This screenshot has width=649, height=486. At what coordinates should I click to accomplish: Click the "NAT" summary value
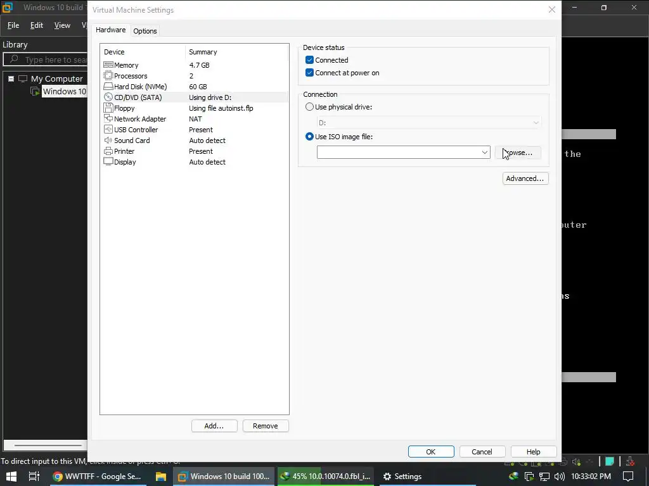[x=195, y=118]
